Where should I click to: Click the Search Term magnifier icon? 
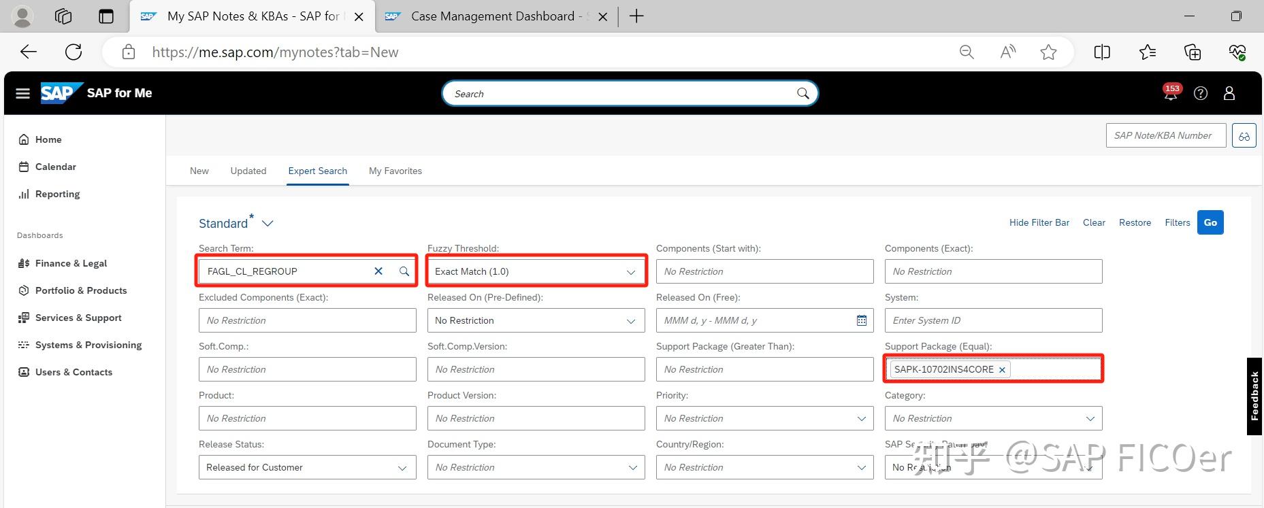pos(404,271)
